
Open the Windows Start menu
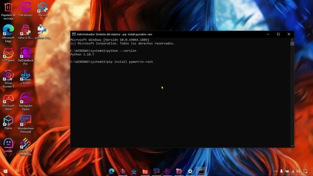pyautogui.click(x=5, y=171)
